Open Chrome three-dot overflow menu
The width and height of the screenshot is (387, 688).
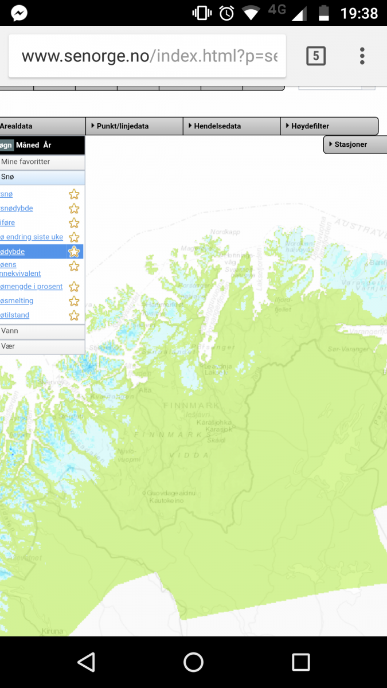[362, 56]
